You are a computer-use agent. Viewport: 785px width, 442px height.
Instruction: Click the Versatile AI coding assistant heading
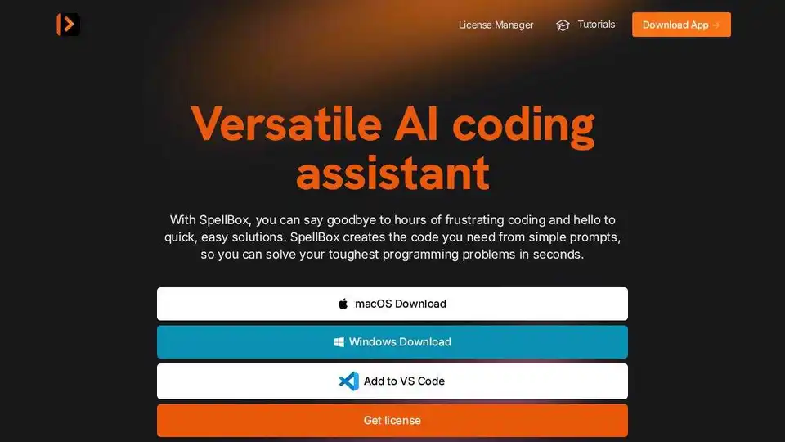coord(392,148)
